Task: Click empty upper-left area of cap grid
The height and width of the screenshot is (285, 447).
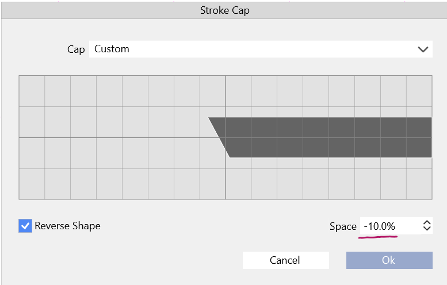Action: [58, 92]
